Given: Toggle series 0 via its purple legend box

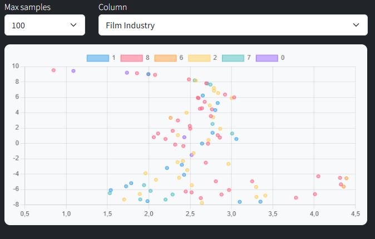Looking at the screenshot, I should [x=267, y=58].
